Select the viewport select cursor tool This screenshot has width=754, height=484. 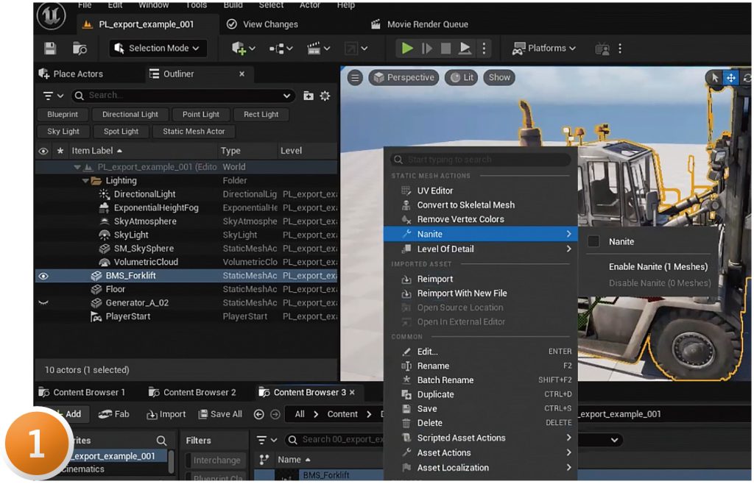click(x=715, y=78)
